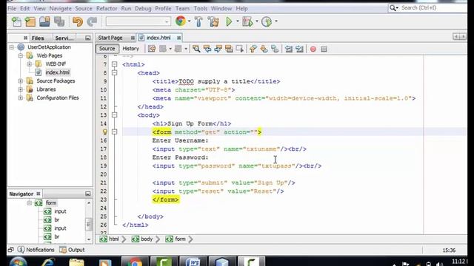Click the Clean and Build icon
474x266 pixels.
pos(213,21)
